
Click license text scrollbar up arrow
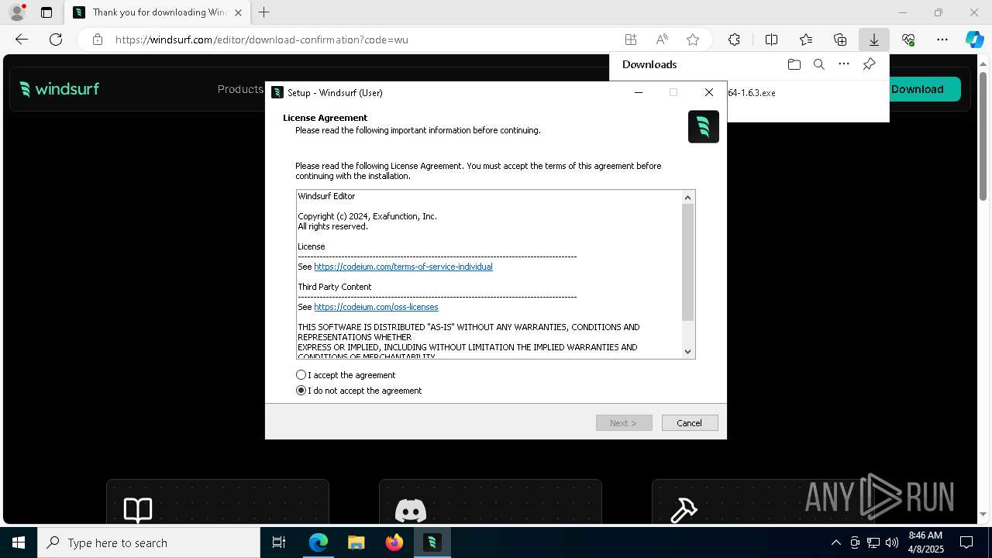click(687, 198)
